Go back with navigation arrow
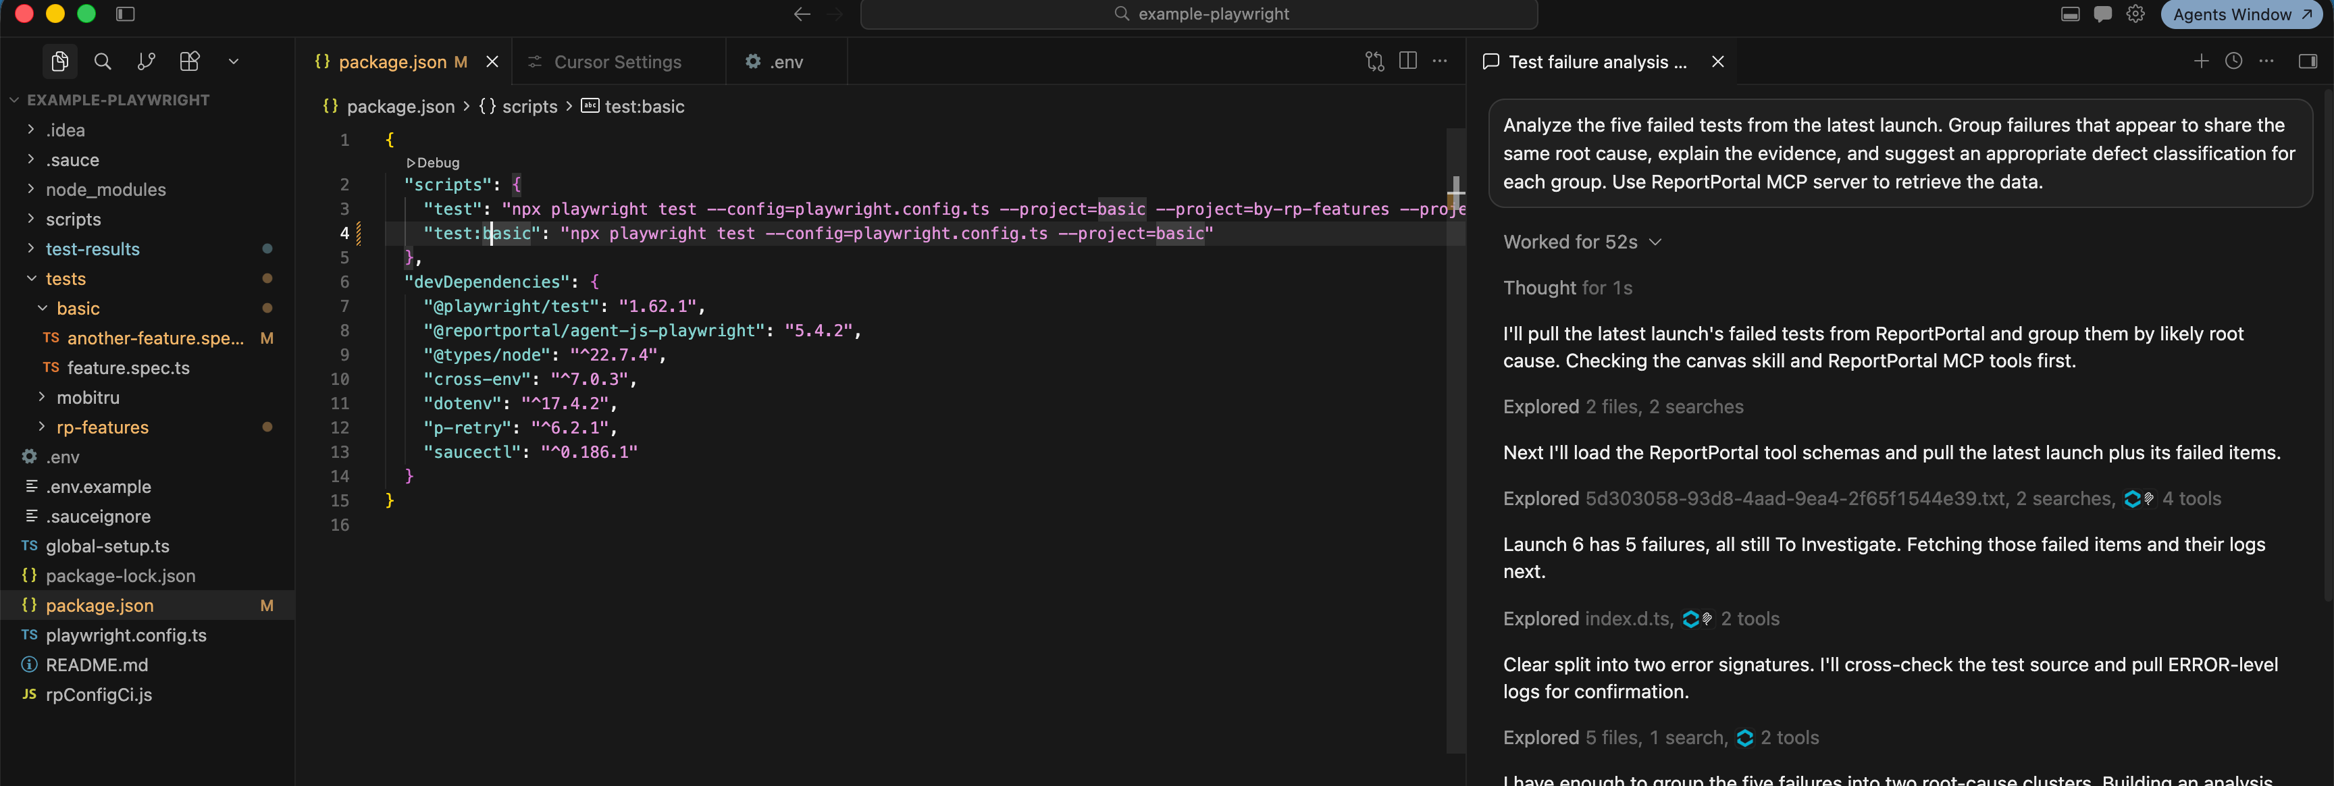2334x786 pixels. [x=802, y=14]
